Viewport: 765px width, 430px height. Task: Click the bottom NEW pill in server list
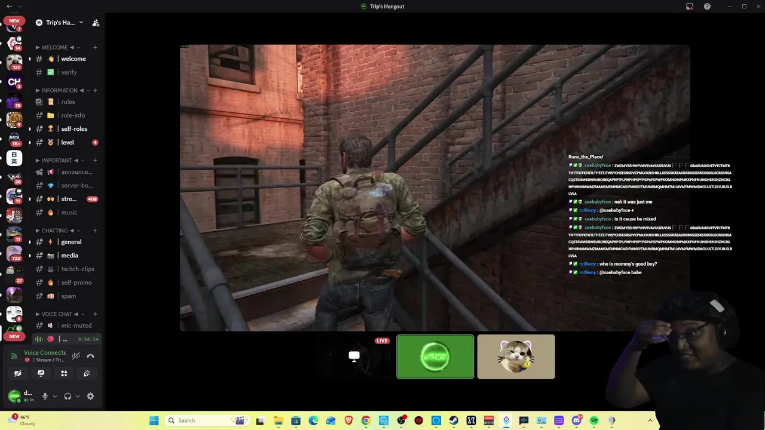click(14, 336)
